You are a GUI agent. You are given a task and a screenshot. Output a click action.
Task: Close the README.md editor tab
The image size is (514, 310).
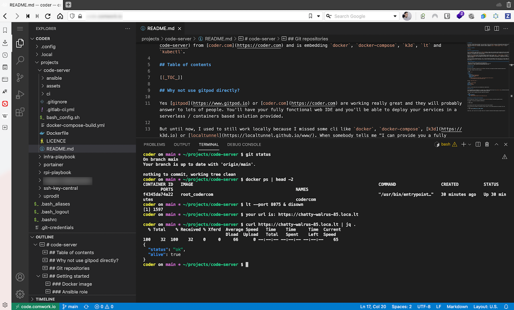click(180, 29)
